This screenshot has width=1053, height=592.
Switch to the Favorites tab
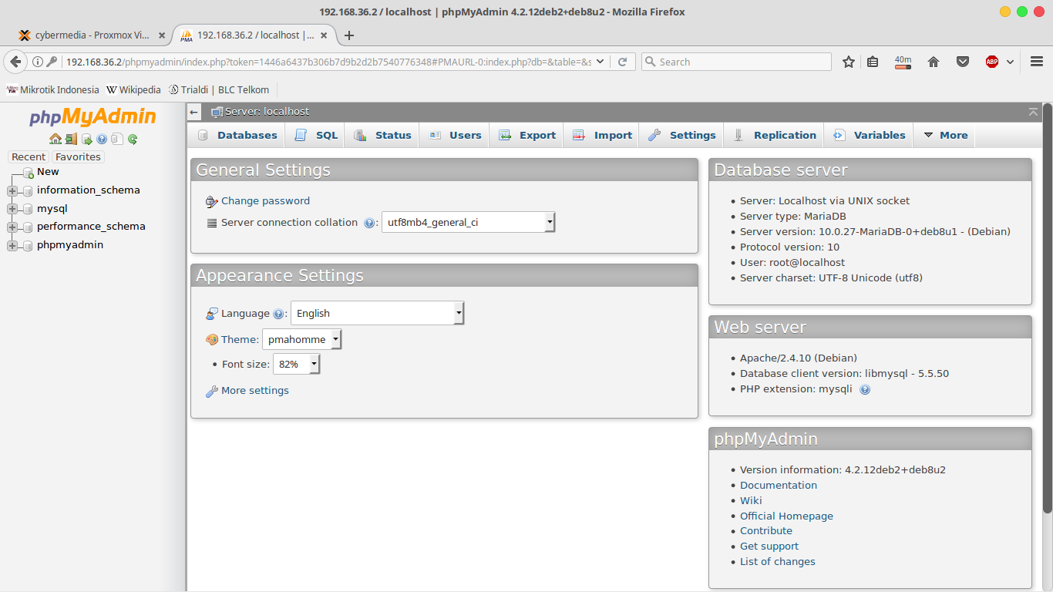pos(78,156)
